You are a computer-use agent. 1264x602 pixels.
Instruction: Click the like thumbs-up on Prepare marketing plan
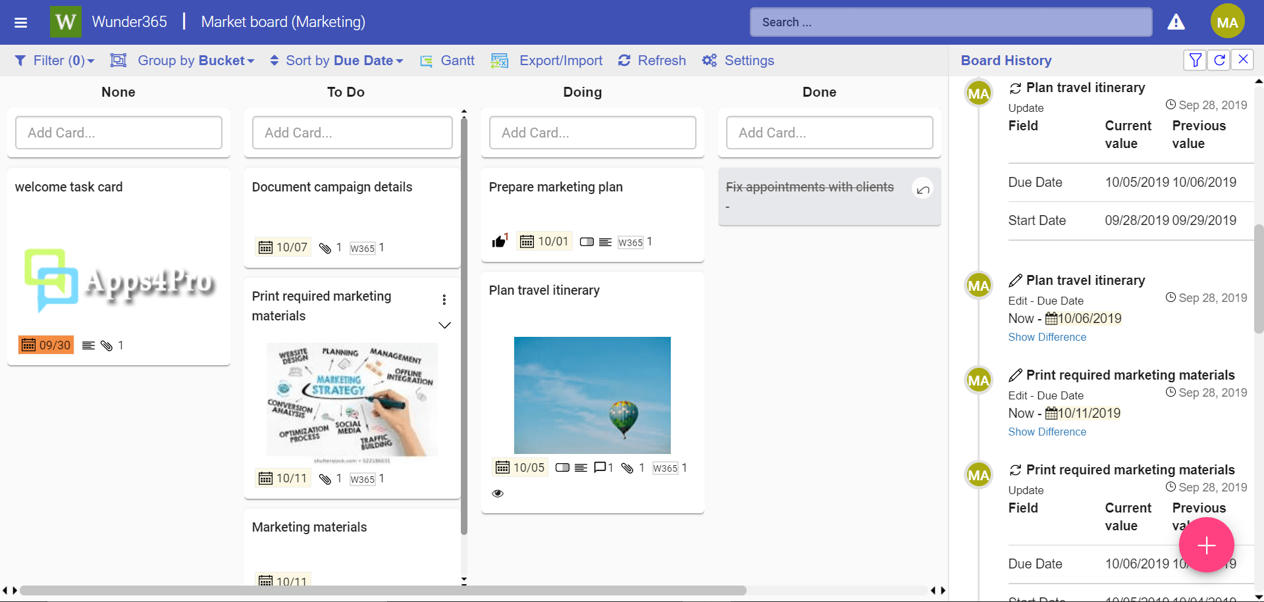[x=499, y=241]
